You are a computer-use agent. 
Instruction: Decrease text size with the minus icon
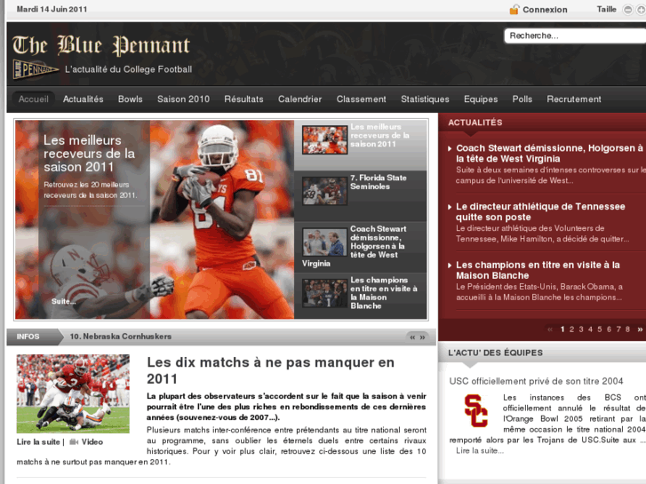click(627, 10)
